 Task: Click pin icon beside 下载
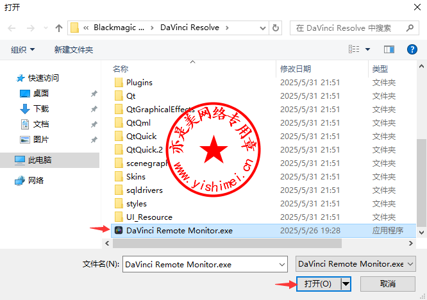point(94,109)
